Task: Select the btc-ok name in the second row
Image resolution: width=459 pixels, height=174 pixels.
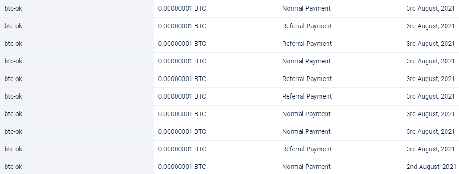Action: click(13, 26)
